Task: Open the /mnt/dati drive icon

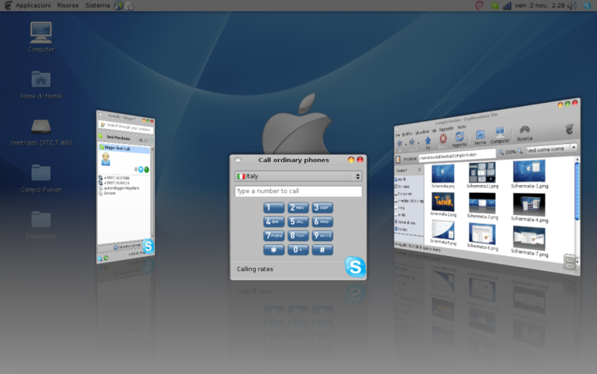Action: click(x=41, y=127)
